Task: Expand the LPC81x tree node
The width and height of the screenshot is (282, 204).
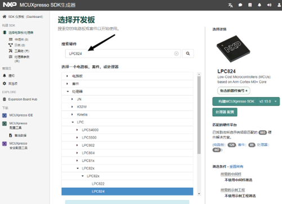Action: 77,161
